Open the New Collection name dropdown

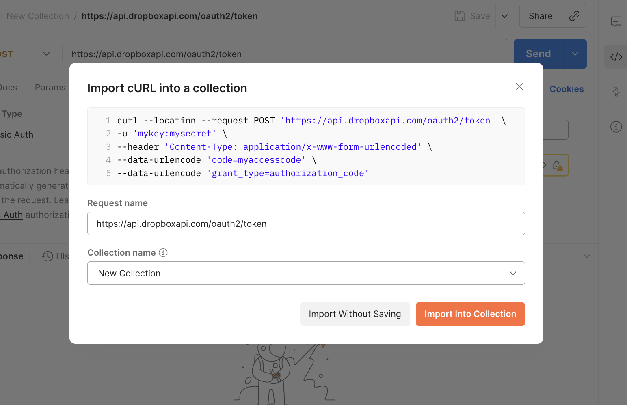click(x=306, y=273)
